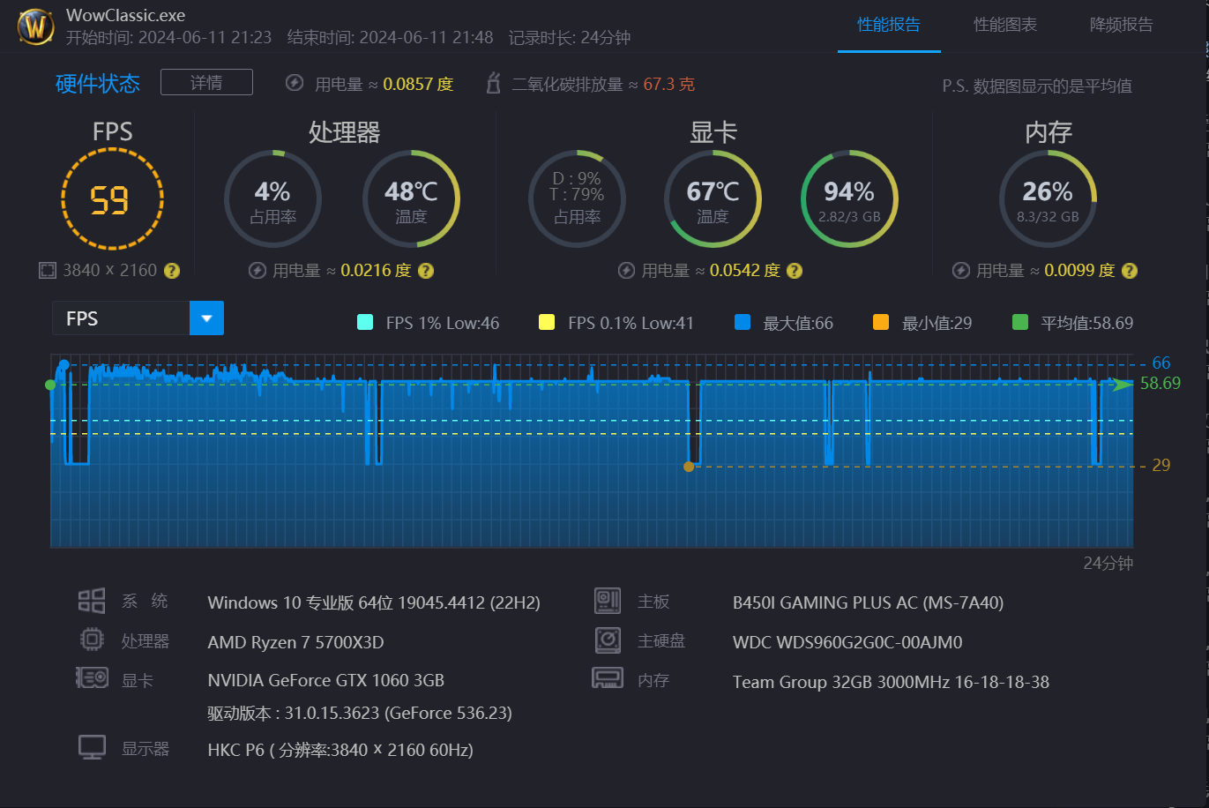Open the FPS chart metric dropdown arrow

coord(206,318)
